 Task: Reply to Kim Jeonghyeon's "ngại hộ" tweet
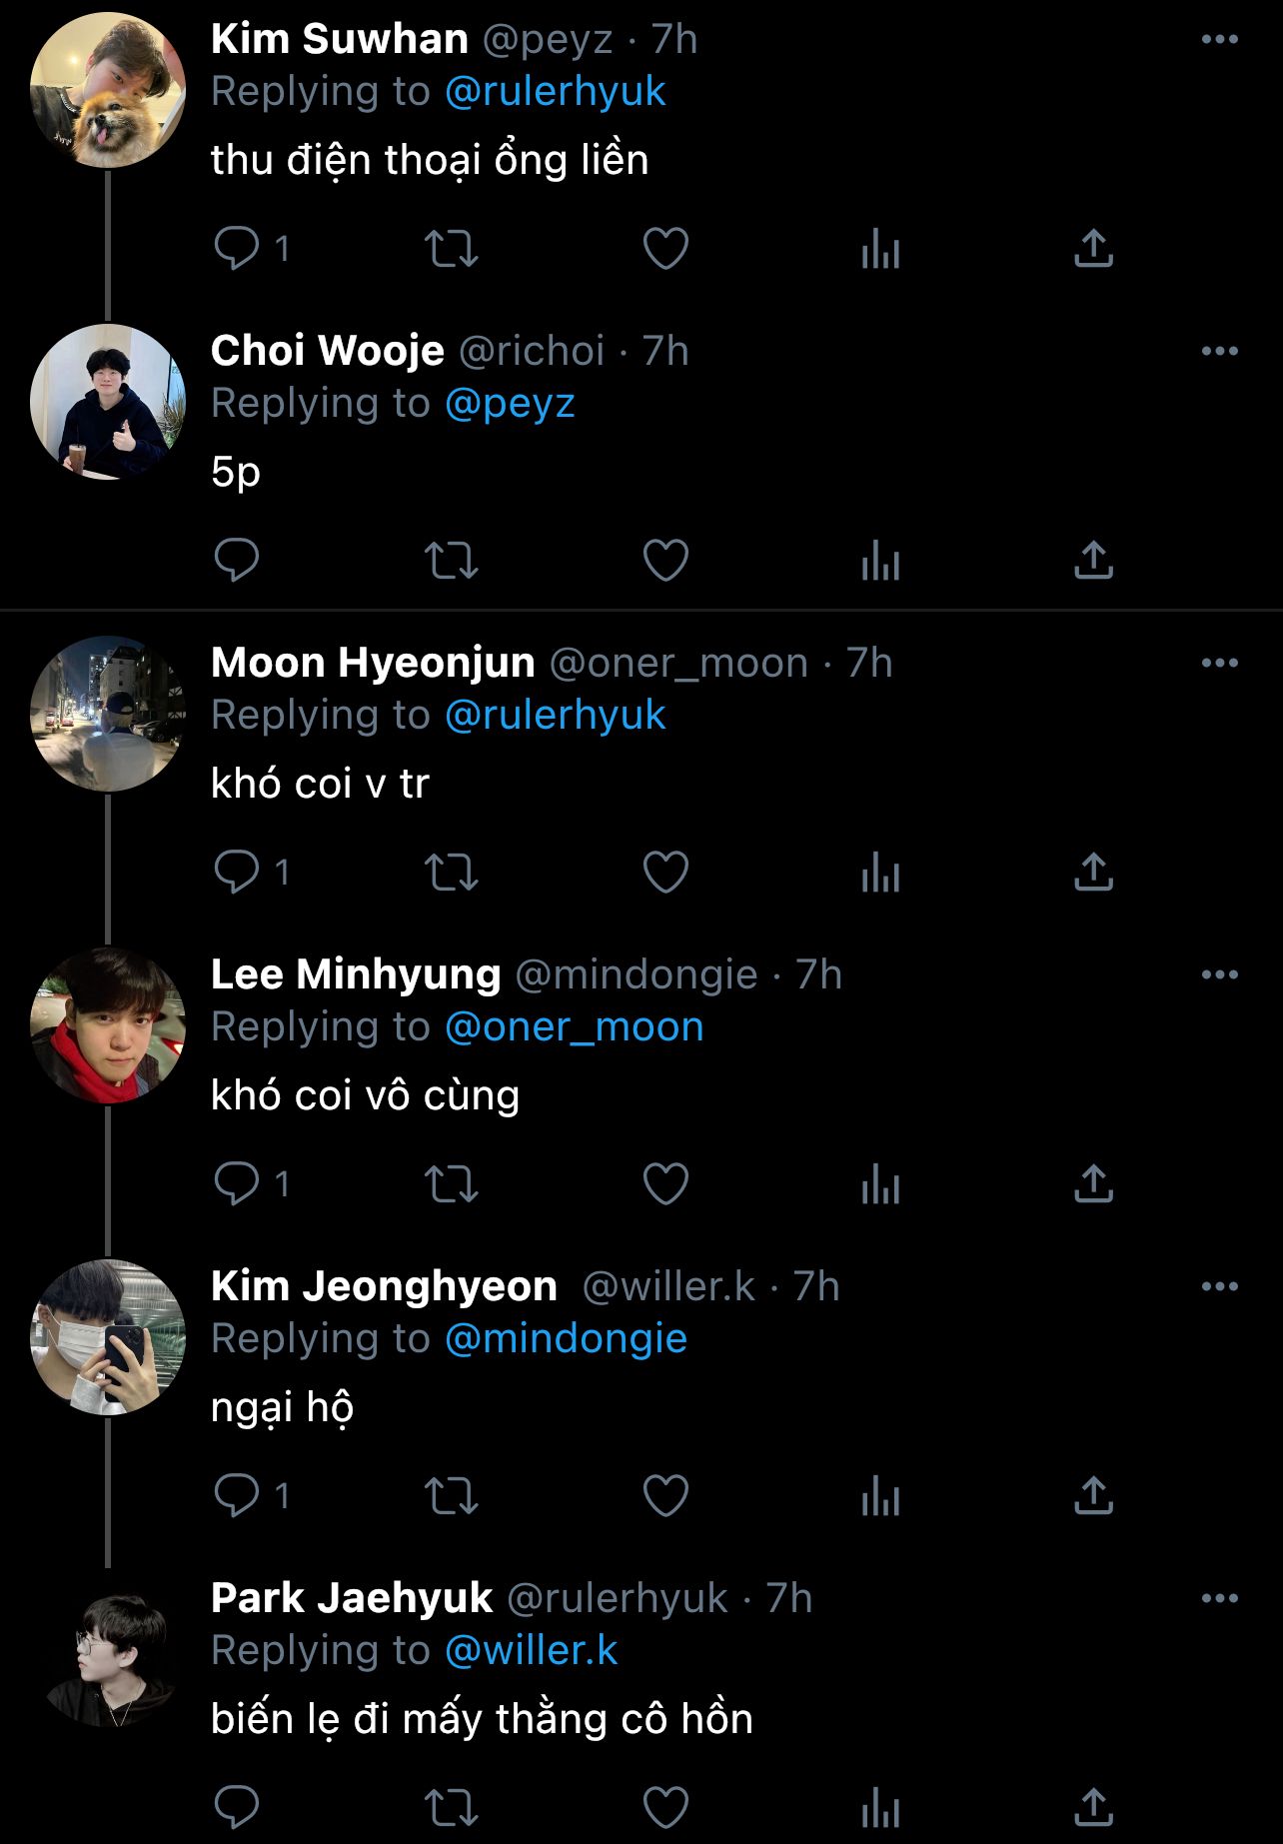237,1495
